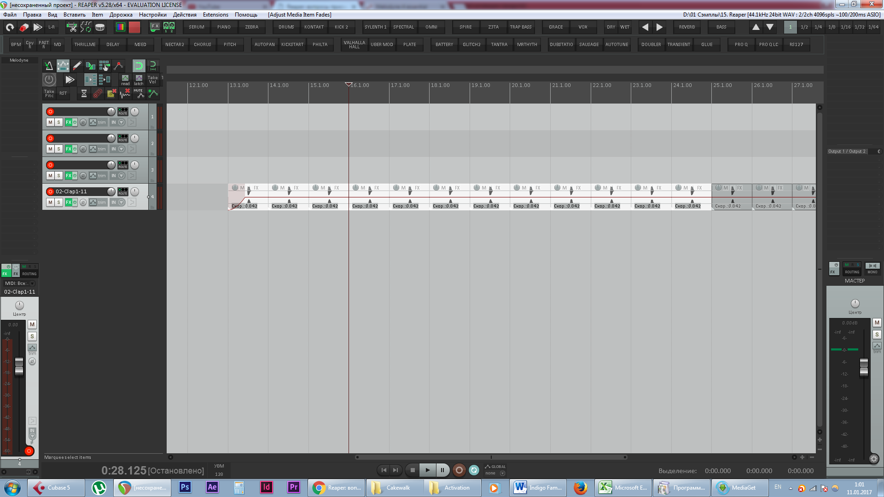
Task: Open input dropdown on track 2
Action: [122, 149]
